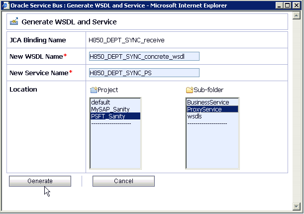Click the JCA Binding Name label
304x214 pixels.
tap(38, 40)
